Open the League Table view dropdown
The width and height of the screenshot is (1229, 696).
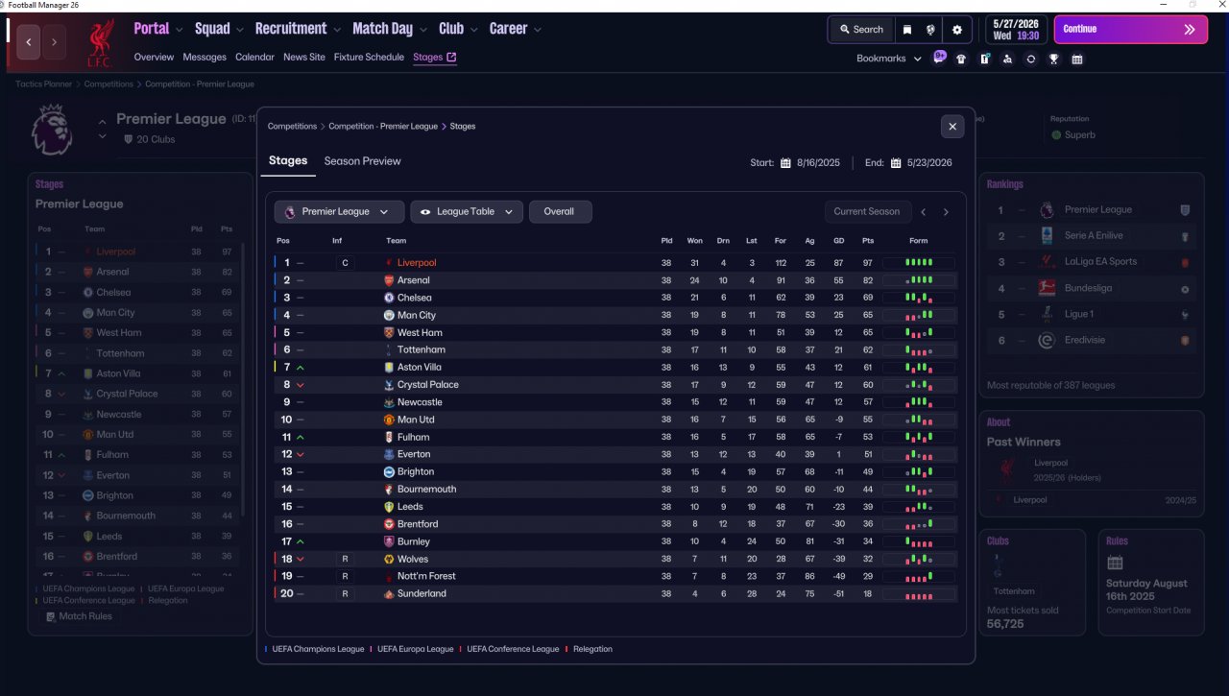[467, 212]
